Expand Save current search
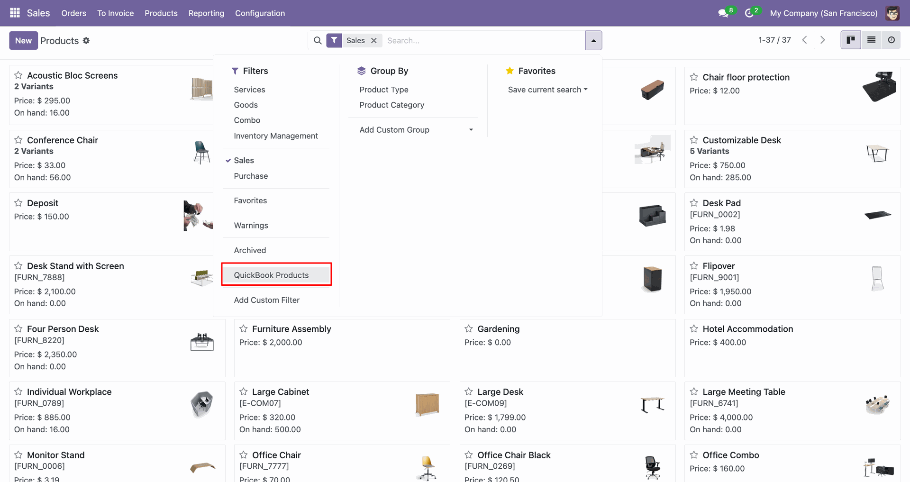910x482 pixels. point(547,90)
